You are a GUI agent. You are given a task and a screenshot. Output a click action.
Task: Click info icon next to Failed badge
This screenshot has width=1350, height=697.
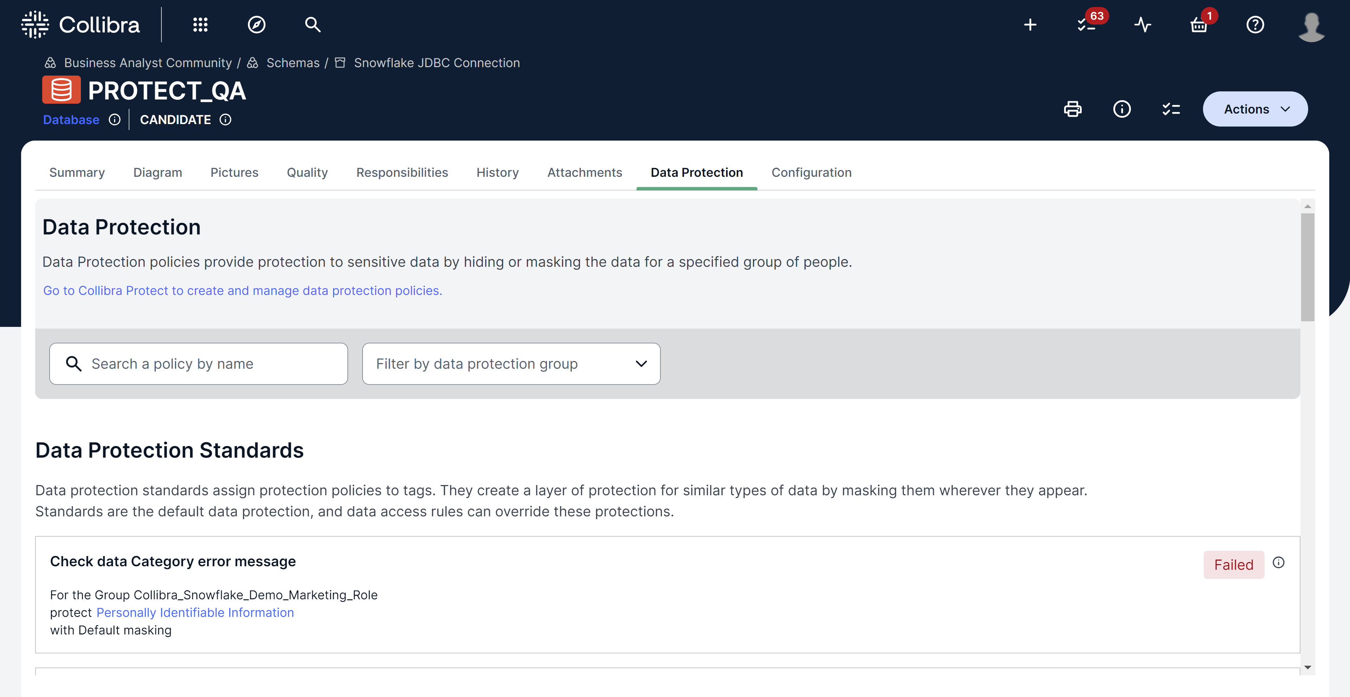pos(1279,562)
